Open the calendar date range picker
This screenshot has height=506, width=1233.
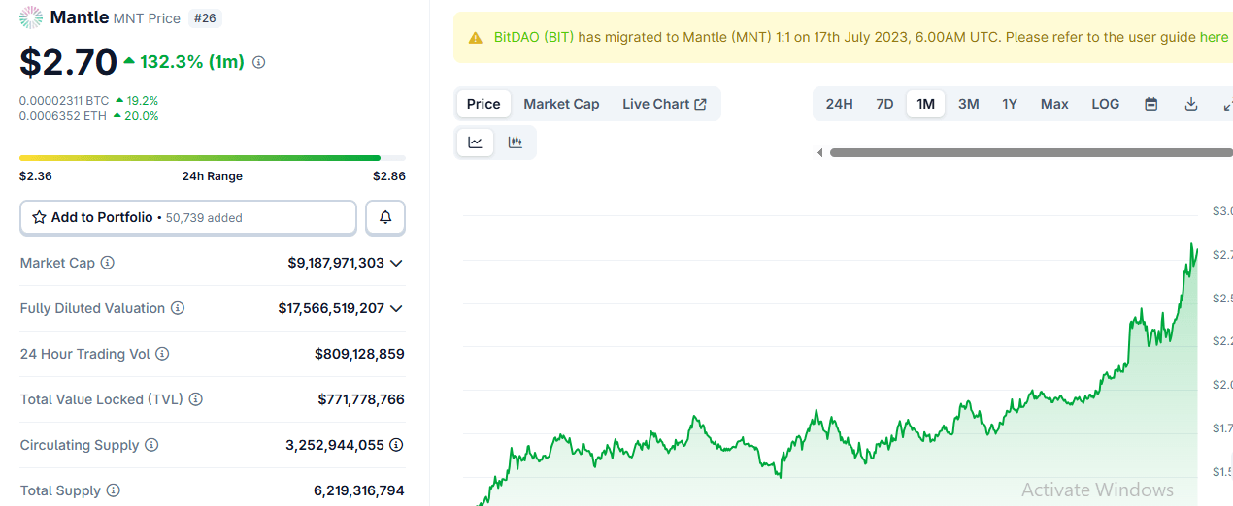(x=1151, y=104)
